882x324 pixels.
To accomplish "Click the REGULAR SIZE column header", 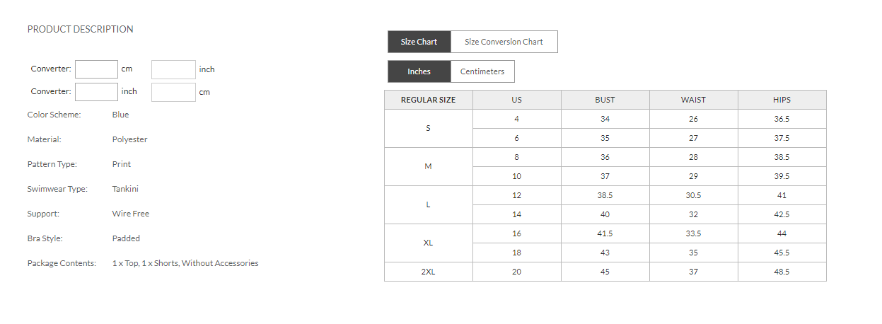I will 428,100.
